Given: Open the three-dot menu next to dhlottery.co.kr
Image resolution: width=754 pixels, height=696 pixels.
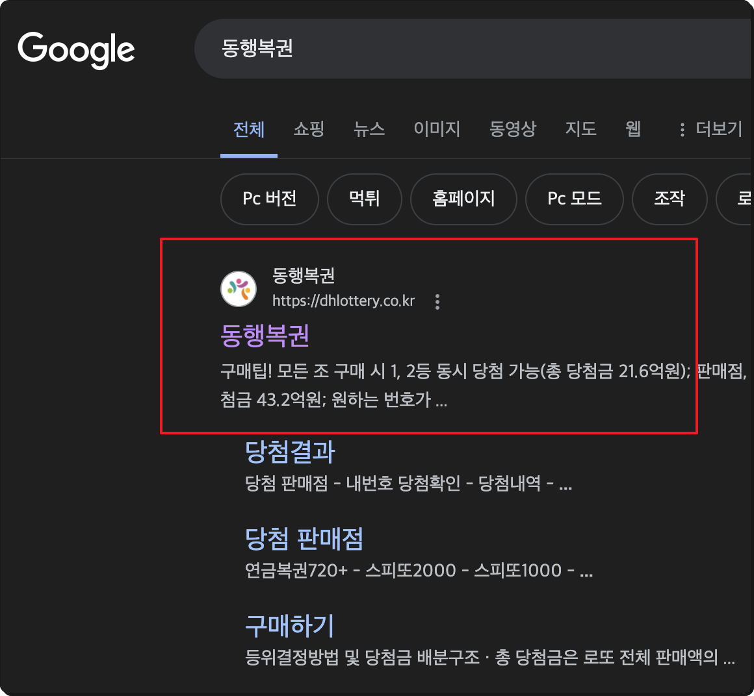Looking at the screenshot, I should point(437,302).
